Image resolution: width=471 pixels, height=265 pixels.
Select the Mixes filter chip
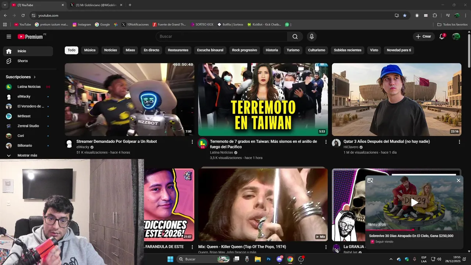(130, 50)
